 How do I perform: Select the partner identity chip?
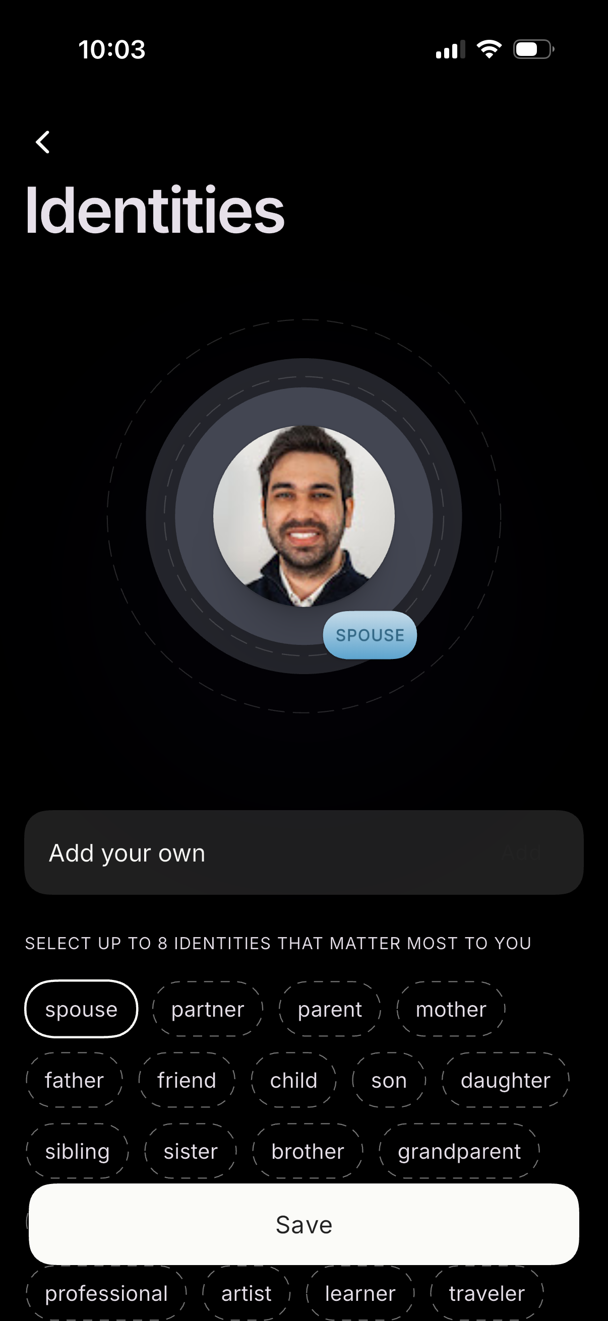[208, 1009]
